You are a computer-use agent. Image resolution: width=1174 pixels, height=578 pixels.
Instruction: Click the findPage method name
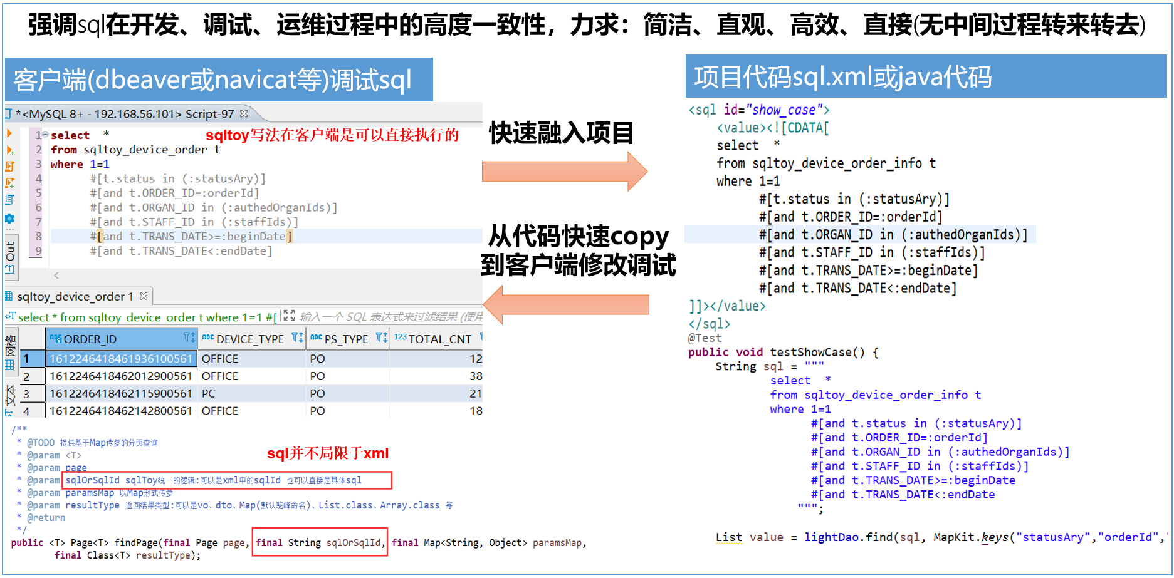click(x=137, y=543)
